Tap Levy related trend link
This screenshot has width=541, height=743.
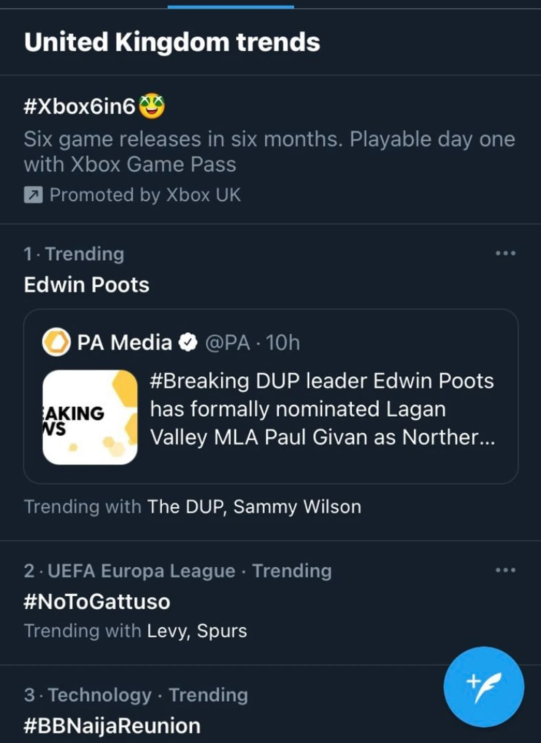click(168, 631)
